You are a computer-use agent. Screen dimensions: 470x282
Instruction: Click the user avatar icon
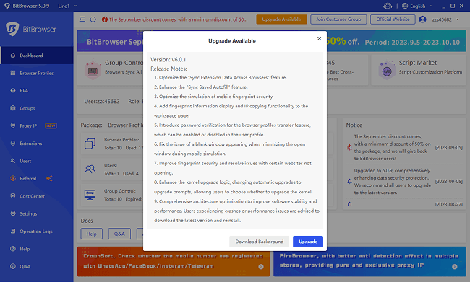423,19
